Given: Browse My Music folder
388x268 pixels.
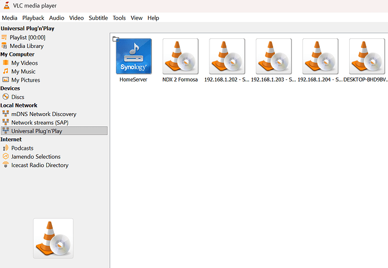Looking at the screenshot, I should point(23,72).
